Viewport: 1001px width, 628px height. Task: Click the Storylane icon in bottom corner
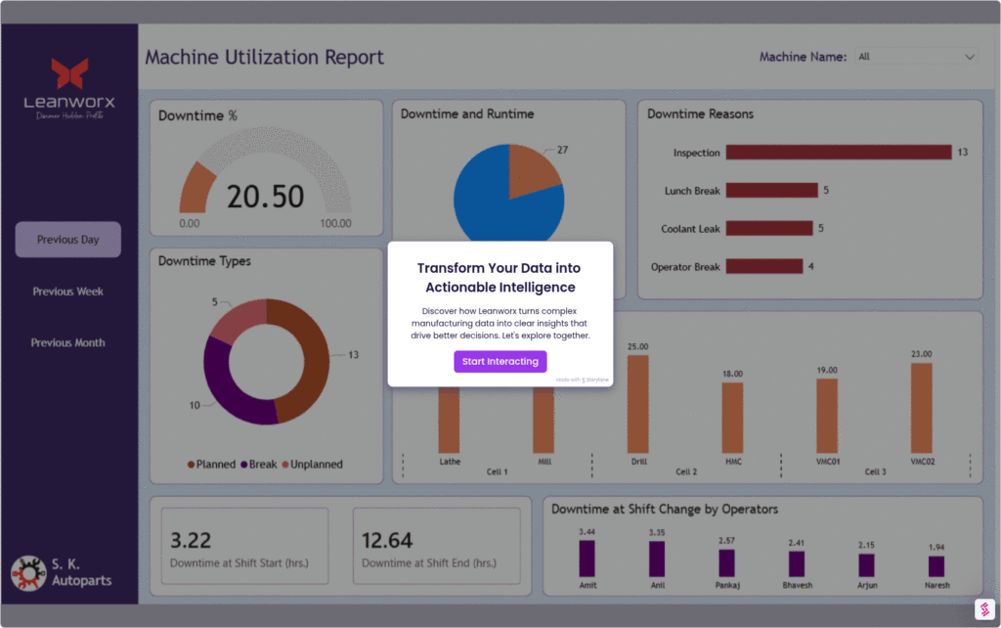tap(984, 609)
